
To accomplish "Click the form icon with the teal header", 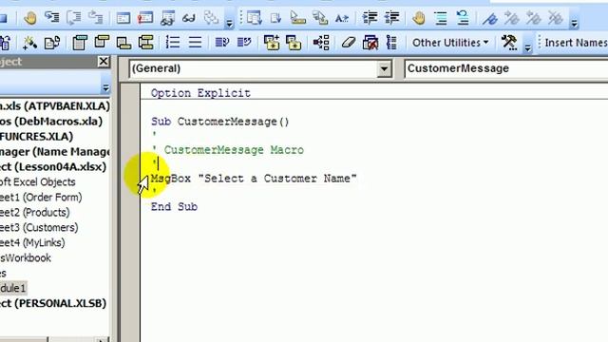I will [80, 42].
